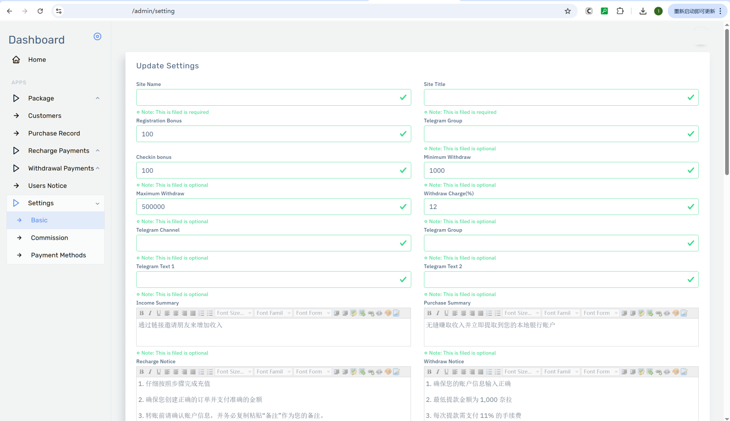Click the circular toggle beside Dashboard title
This screenshot has width=730, height=421.
[x=97, y=36]
